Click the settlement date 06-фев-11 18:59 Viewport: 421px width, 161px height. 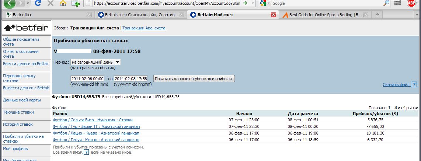point(303,140)
